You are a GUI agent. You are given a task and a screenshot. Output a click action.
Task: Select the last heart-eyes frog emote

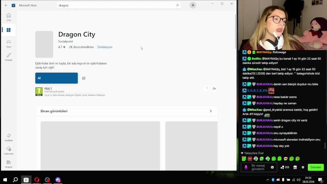(x=298, y=159)
